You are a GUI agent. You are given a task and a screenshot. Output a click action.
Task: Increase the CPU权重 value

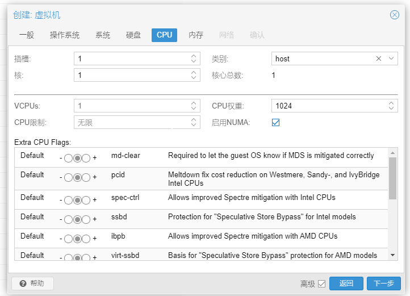tap(391, 103)
